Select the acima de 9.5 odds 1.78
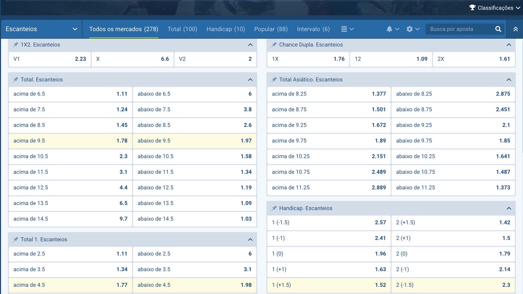 [70, 141]
